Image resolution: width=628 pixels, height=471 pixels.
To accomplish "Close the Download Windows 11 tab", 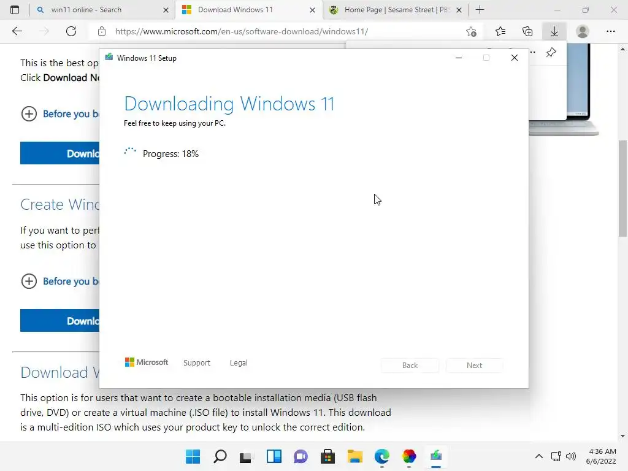I will tap(312, 10).
